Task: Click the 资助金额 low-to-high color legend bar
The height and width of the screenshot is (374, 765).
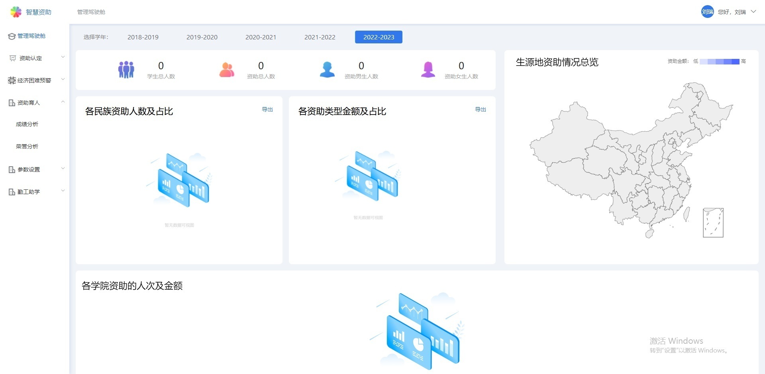Action: (719, 61)
